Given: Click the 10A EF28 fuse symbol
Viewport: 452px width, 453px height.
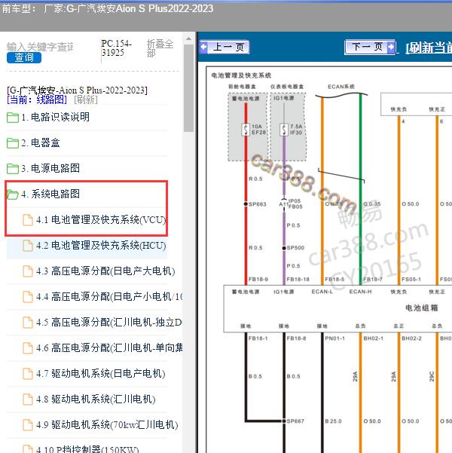Looking at the screenshot, I should 246,130.
